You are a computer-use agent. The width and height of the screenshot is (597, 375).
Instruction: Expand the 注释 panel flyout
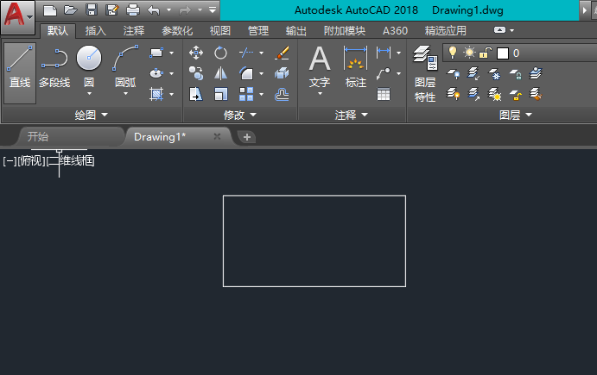[x=351, y=115]
